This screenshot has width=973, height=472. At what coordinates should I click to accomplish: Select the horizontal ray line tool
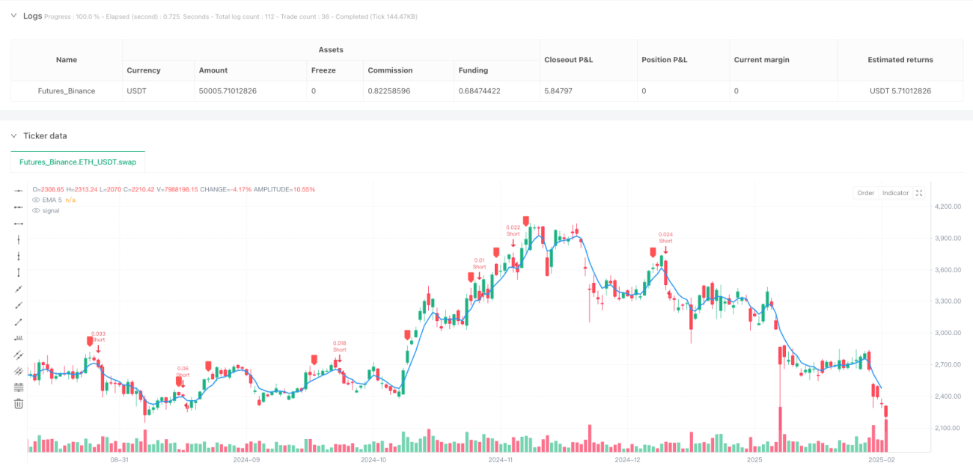tap(19, 207)
